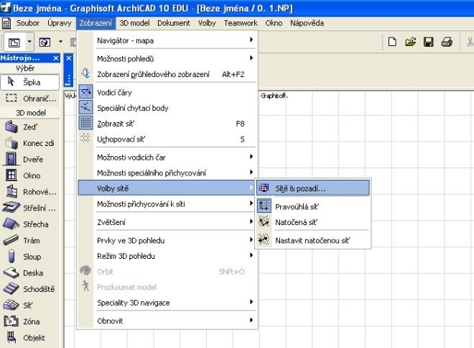Expand Možnosti pohledů submenu
This screenshot has height=348, width=474.
[x=167, y=59]
